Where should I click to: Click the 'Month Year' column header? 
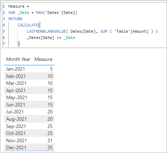tap(18, 59)
